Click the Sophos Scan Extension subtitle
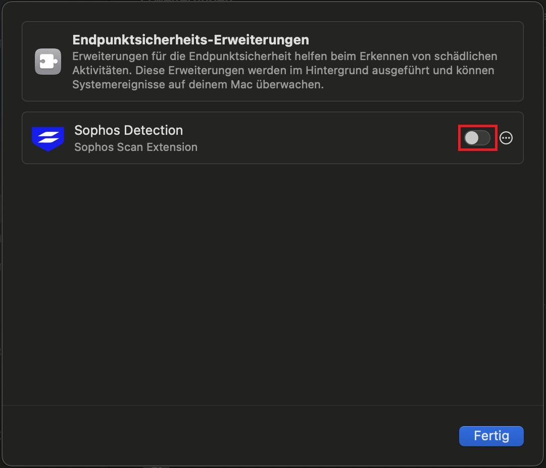 [136, 147]
